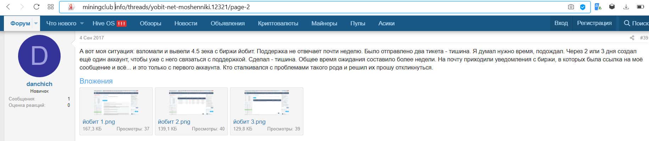The width and height of the screenshot is (649, 141).
Task: Click the page translate icon
Action: 598,7
